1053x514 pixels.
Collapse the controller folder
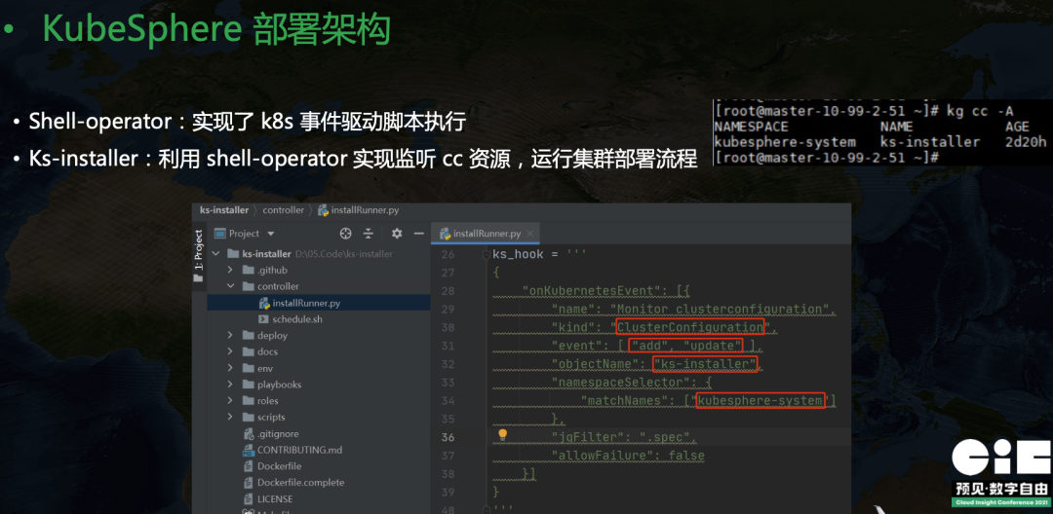pyautogui.click(x=230, y=286)
